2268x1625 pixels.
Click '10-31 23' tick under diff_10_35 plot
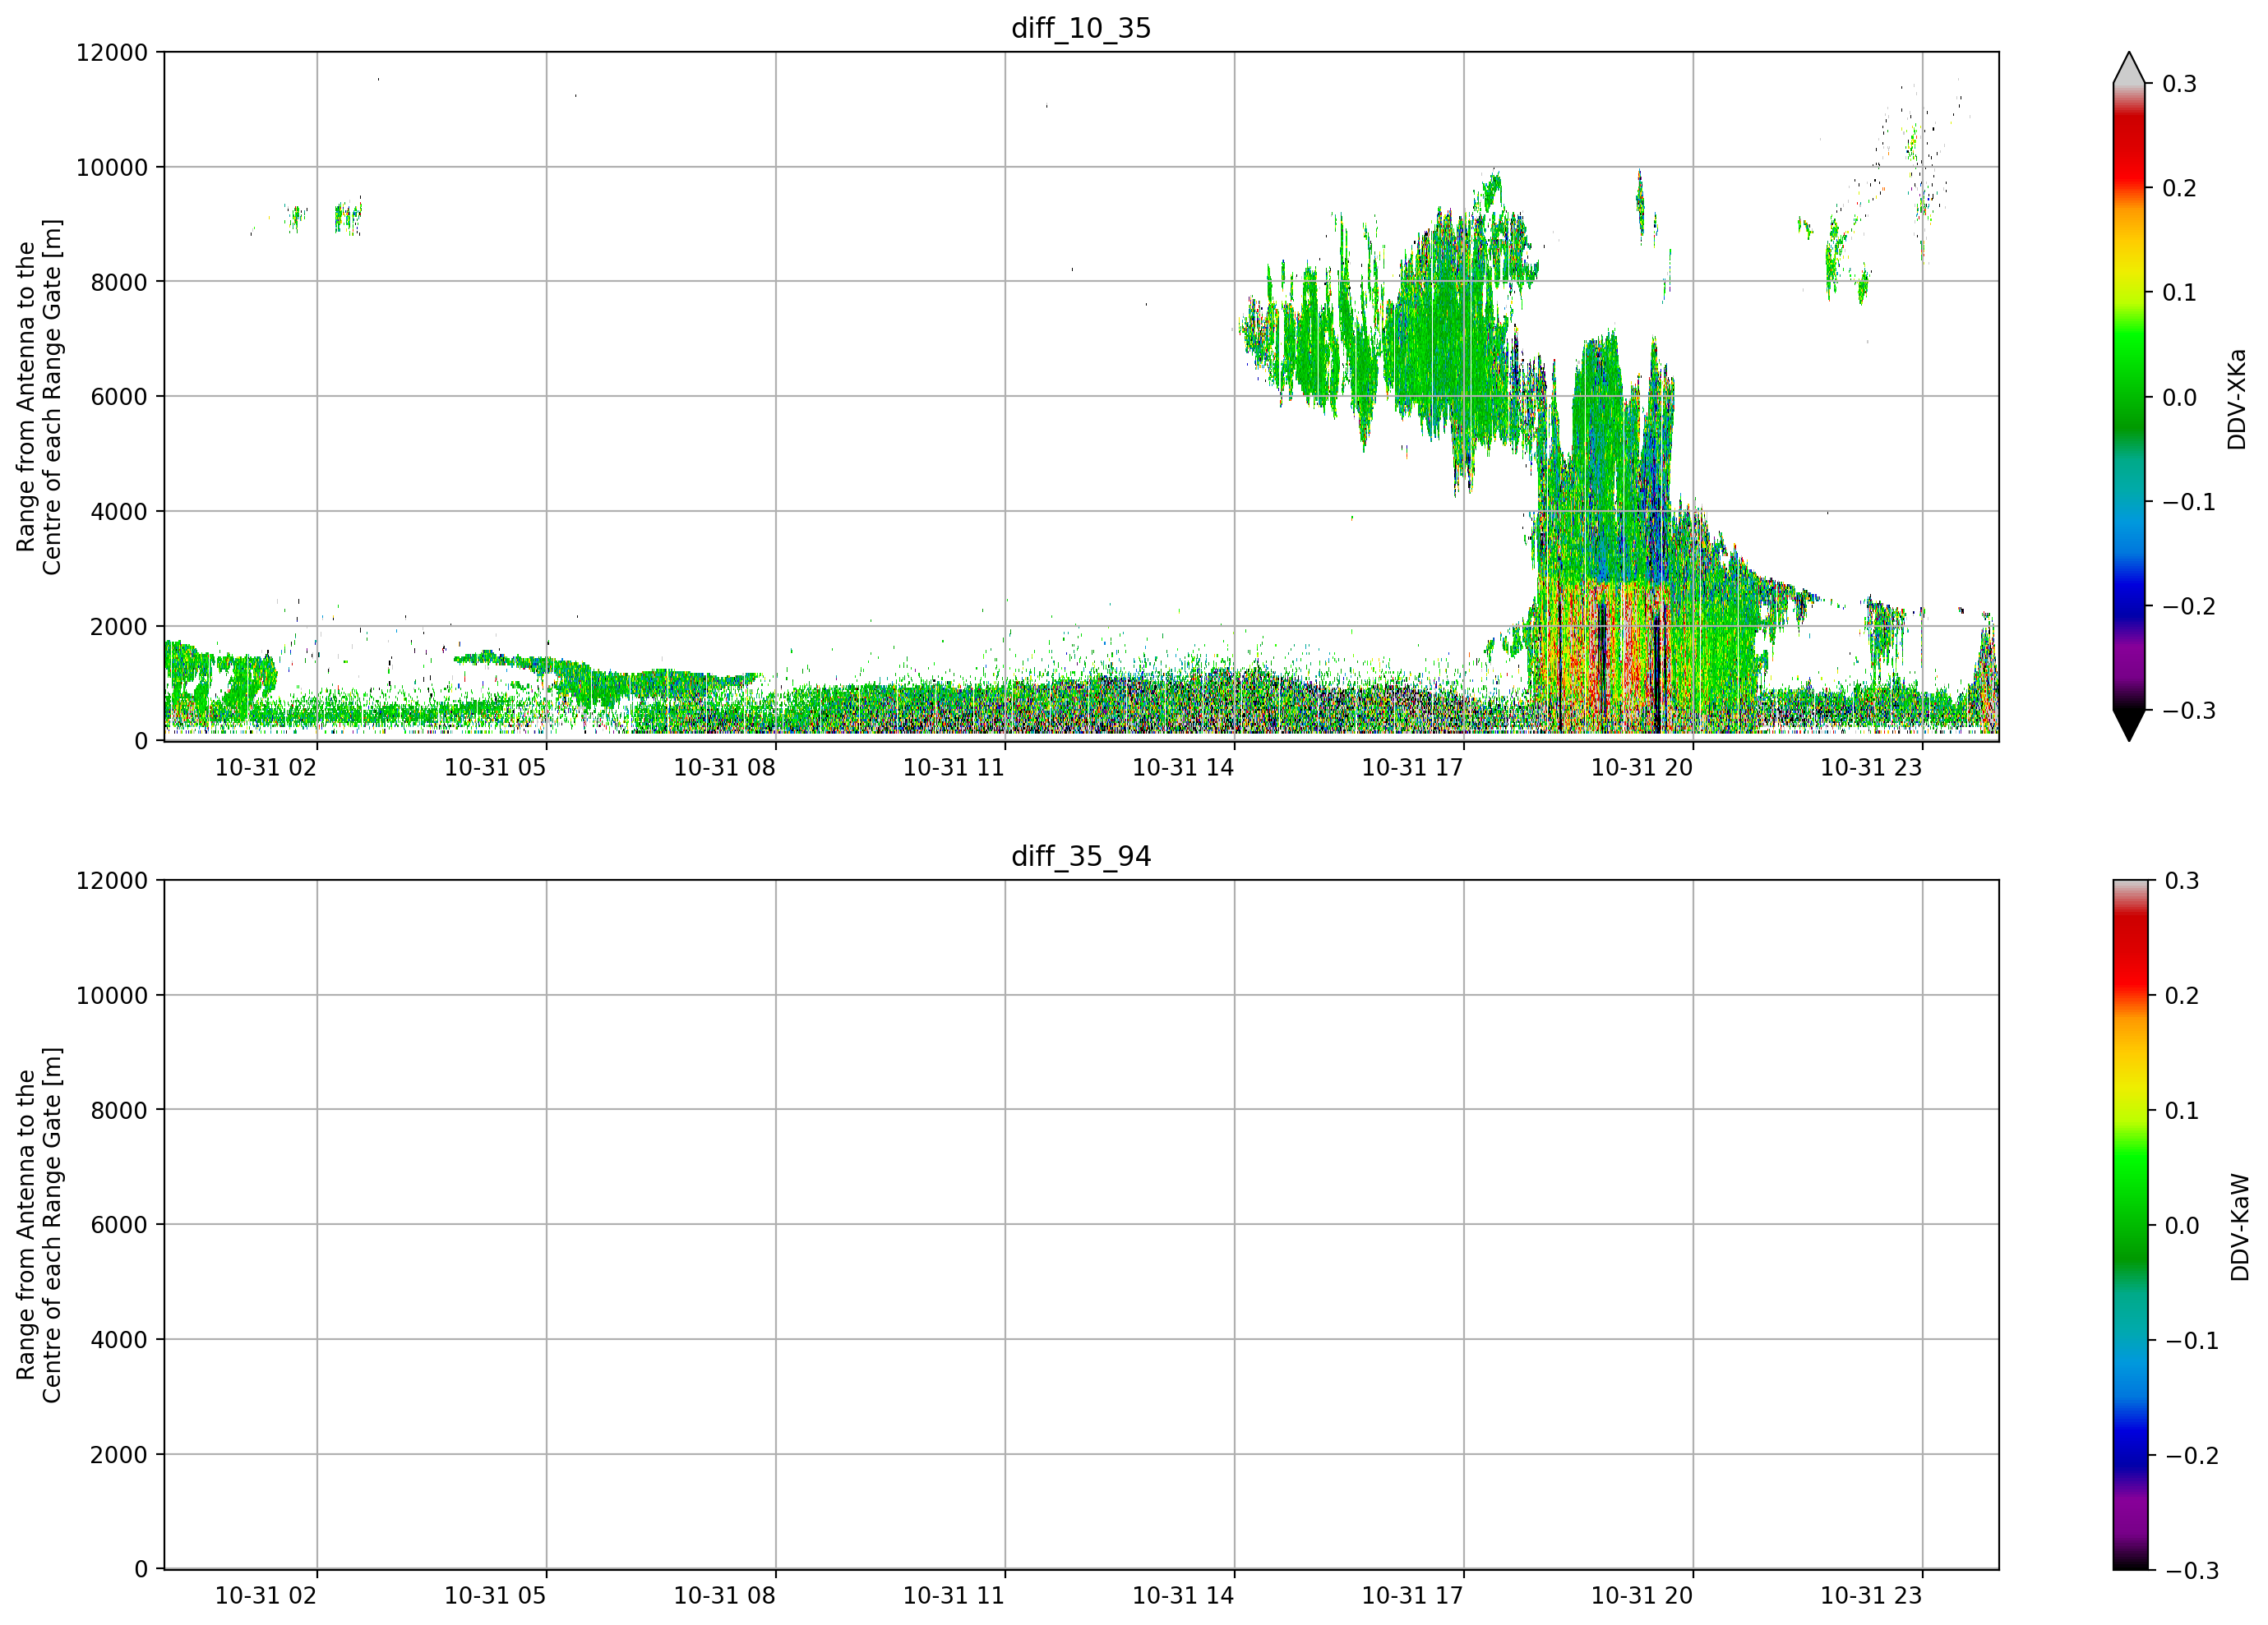[x=1871, y=767]
